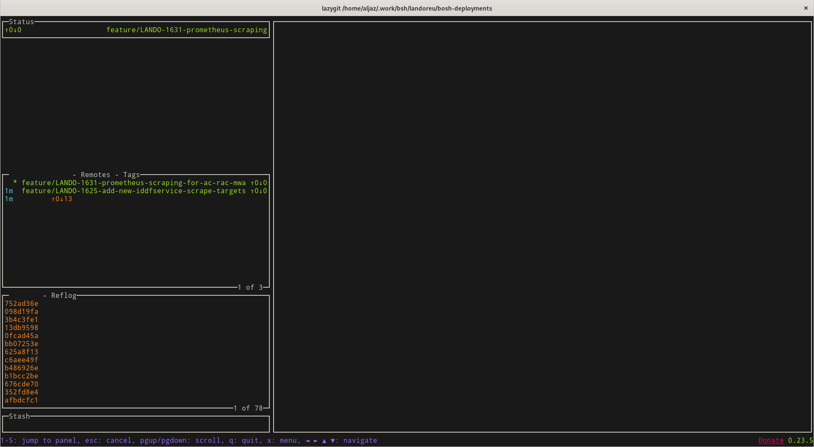Select the Status panel title

click(21, 22)
